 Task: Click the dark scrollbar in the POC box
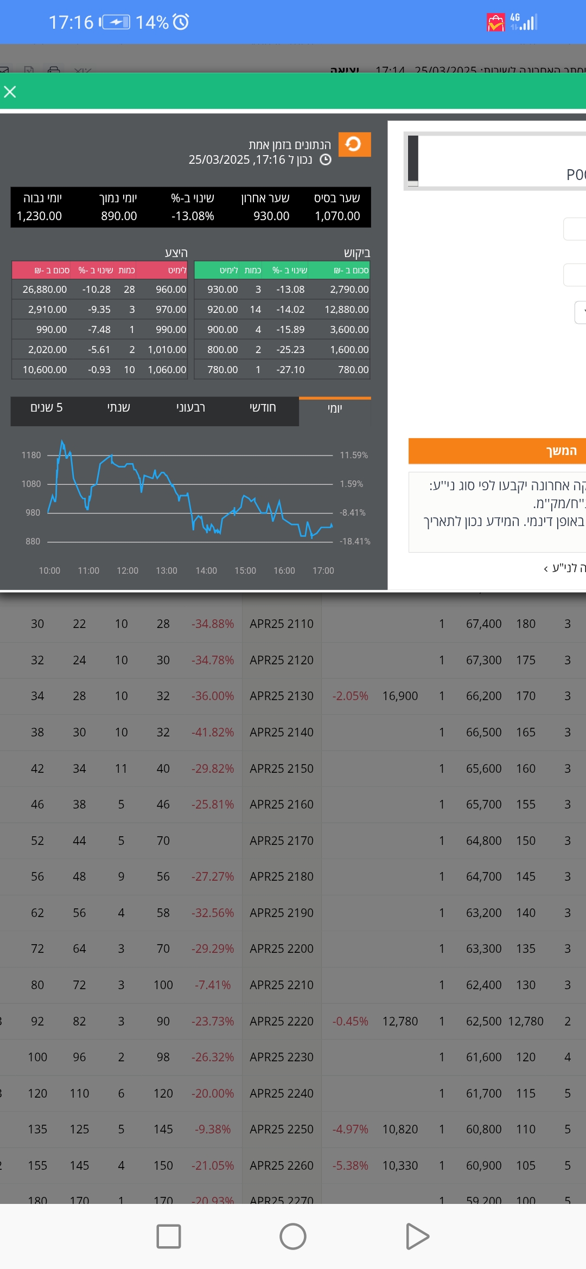pyautogui.click(x=413, y=158)
